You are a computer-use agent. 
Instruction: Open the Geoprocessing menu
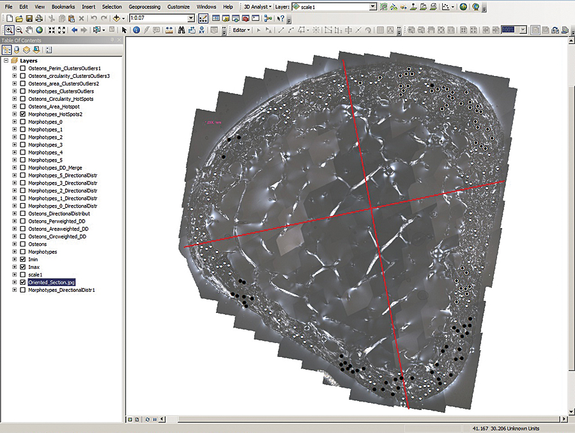coord(145,6)
